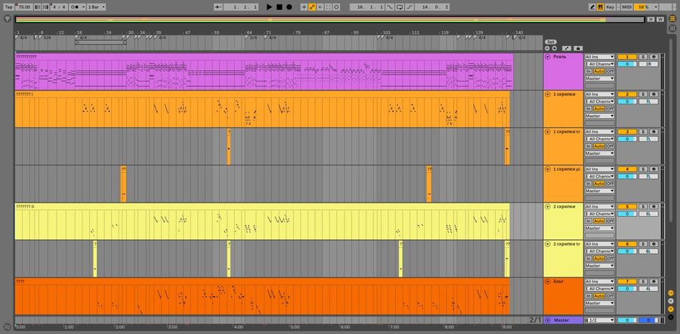The image size is (680, 334).
Task: Toggle the Punch-Out switch icon
Action: pyautogui.click(x=410, y=7)
